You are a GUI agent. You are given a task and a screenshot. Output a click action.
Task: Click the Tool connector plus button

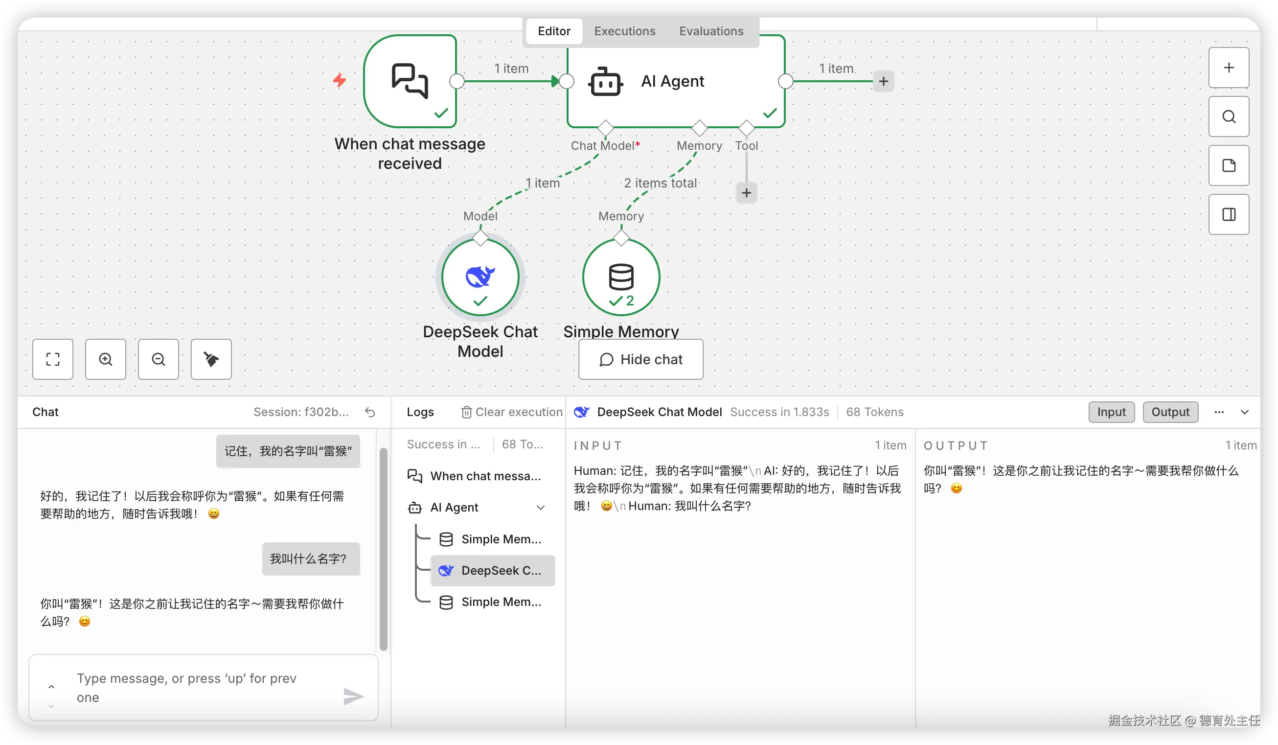[x=746, y=193]
